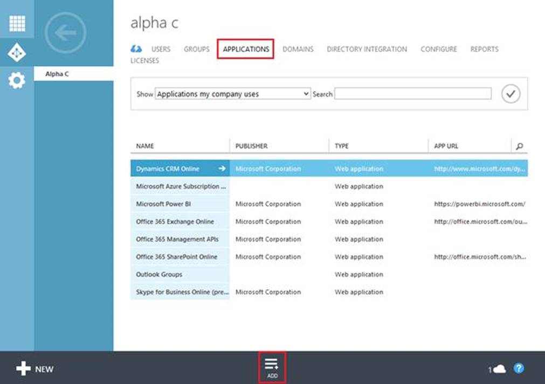Click the NEW button
Image resolution: width=545 pixels, height=384 pixels.
point(35,369)
